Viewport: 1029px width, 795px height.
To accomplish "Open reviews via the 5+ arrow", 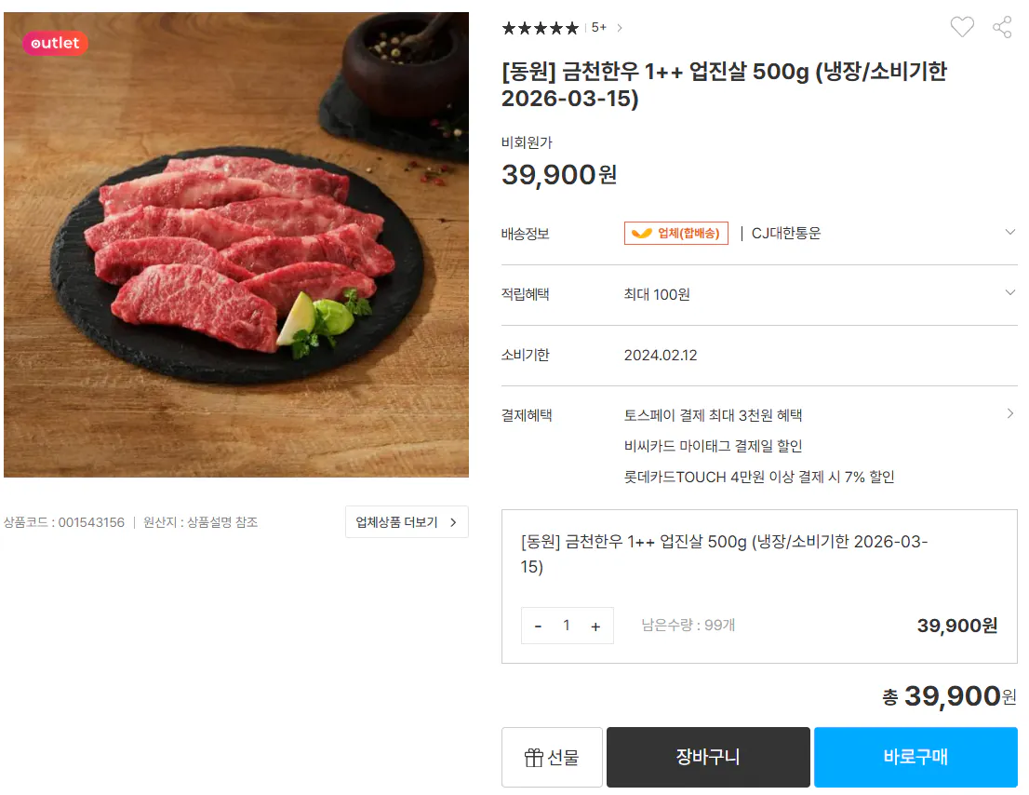I will [618, 28].
